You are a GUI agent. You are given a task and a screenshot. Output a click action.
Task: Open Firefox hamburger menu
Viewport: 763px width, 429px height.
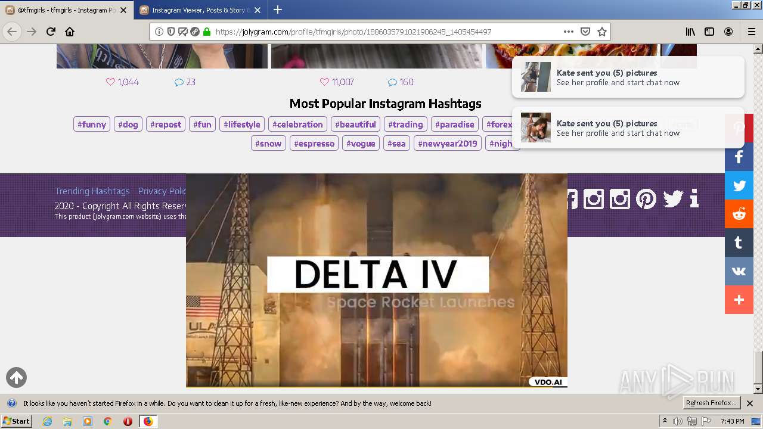coord(751,32)
